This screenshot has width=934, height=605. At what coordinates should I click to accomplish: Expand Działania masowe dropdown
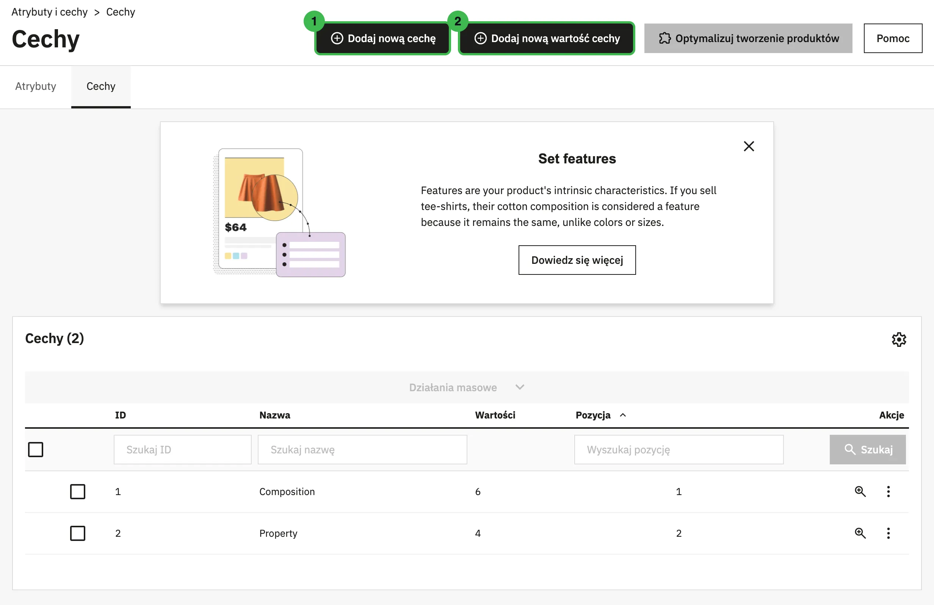467,388
